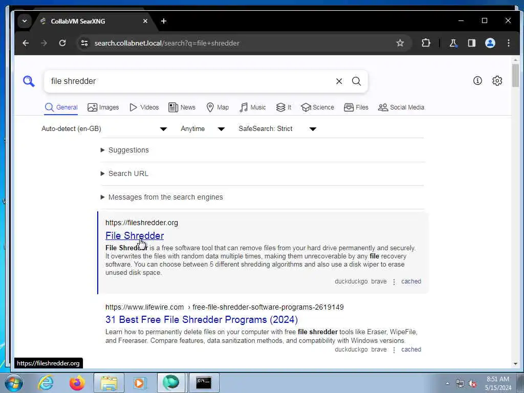Open cached version of lifewire result

click(411, 350)
